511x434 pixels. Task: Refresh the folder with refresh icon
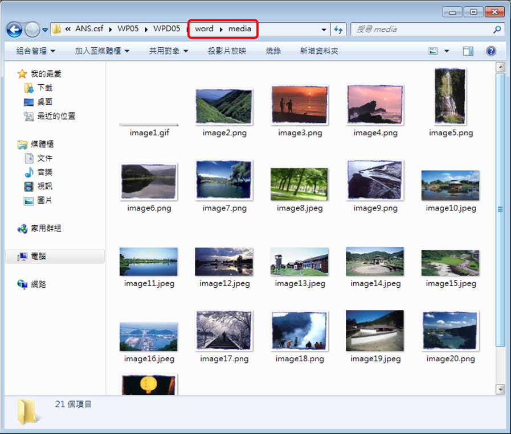338,30
